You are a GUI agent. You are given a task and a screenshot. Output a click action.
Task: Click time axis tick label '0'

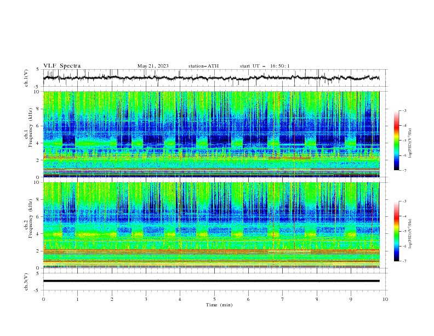[43, 299]
